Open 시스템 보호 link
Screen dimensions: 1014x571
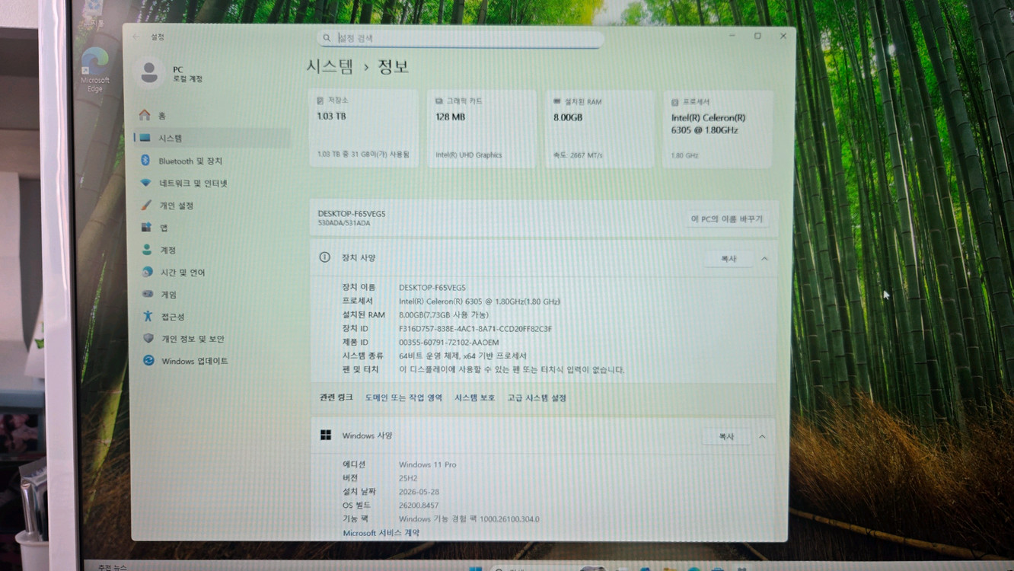[x=475, y=398]
